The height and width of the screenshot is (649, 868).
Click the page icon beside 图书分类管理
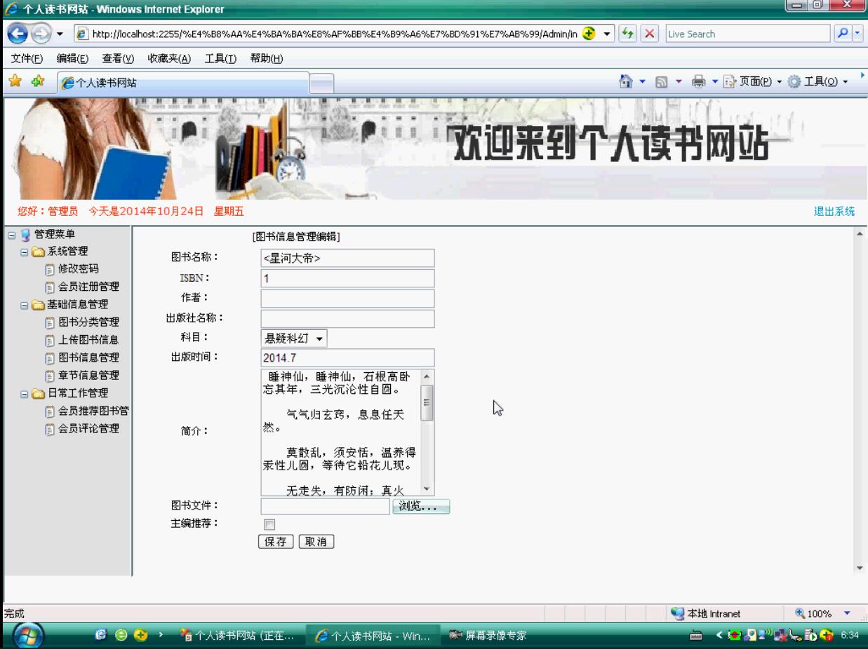(x=49, y=322)
